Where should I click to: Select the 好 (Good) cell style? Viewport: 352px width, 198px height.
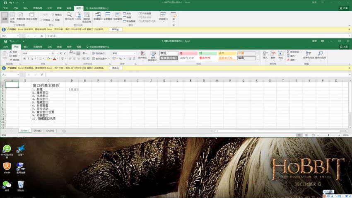pyautogui.click(x=207, y=53)
